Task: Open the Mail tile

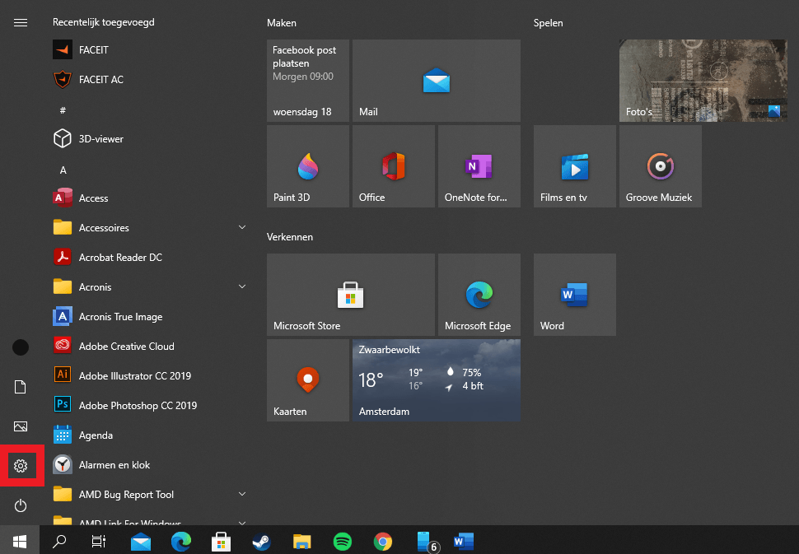Action: 437,81
